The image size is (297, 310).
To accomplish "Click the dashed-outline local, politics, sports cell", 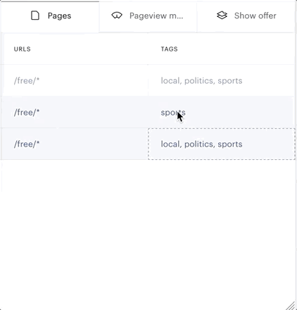I will [x=222, y=144].
